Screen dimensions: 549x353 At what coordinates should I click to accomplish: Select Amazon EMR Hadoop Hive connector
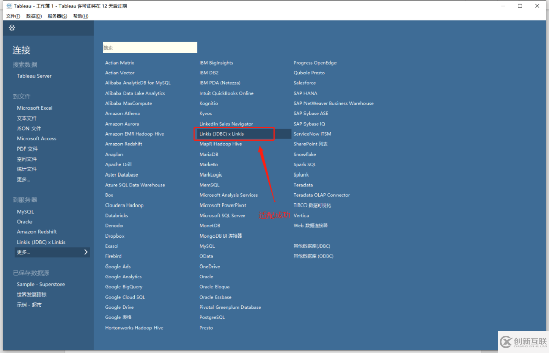tap(134, 134)
